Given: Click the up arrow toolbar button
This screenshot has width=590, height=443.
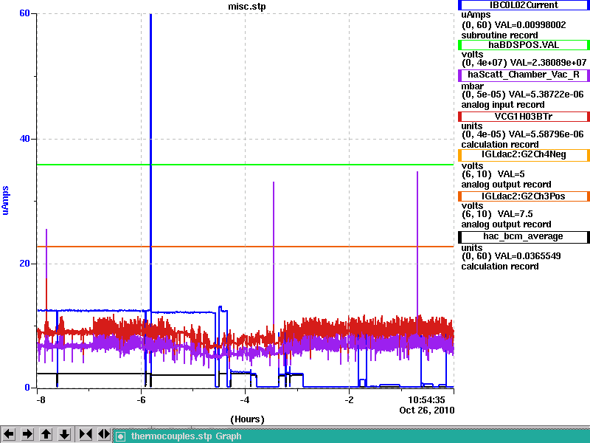Looking at the screenshot, I should pyautogui.click(x=46, y=434).
